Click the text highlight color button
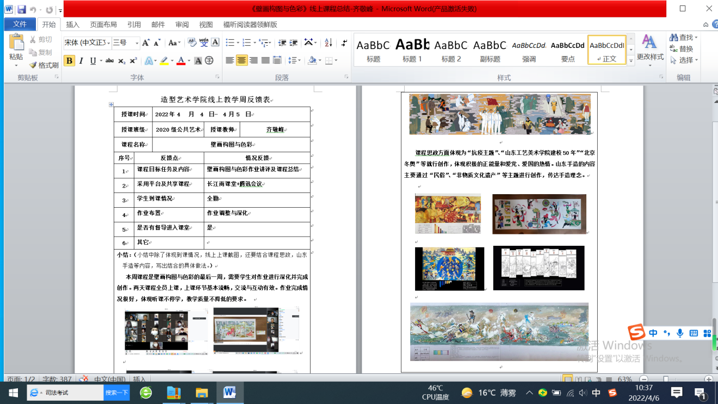Screen dimensions: 718x404 [164, 60]
